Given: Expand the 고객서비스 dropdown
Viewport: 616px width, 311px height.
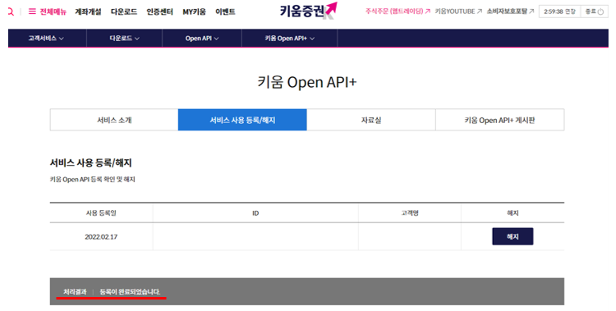Looking at the screenshot, I should tap(46, 38).
